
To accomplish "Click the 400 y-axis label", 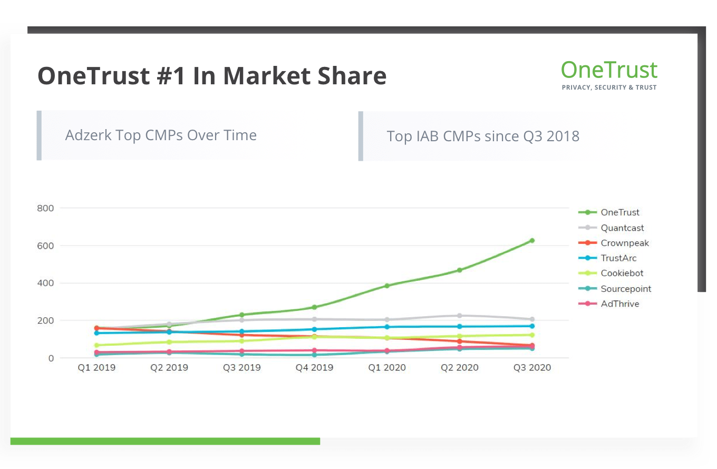I will pyautogui.click(x=46, y=283).
